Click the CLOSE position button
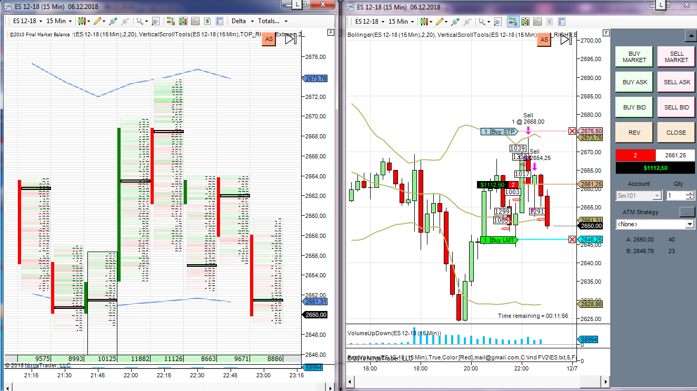Viewport: 697px width, 391px height. [676, 133]
